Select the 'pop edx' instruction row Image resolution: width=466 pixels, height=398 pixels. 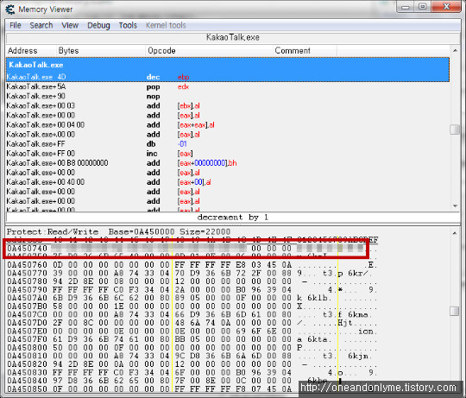coord(228,87)
